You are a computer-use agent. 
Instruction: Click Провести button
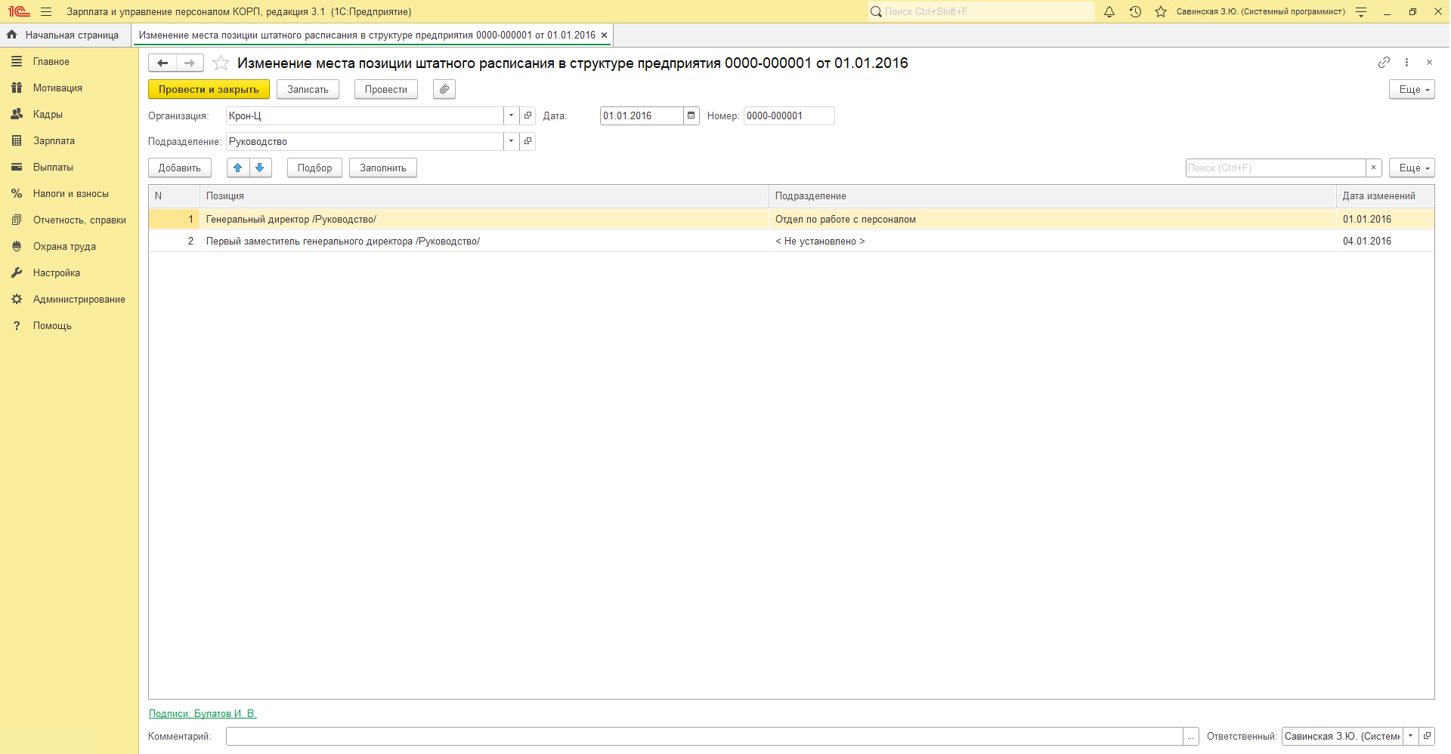pos(386,89)
